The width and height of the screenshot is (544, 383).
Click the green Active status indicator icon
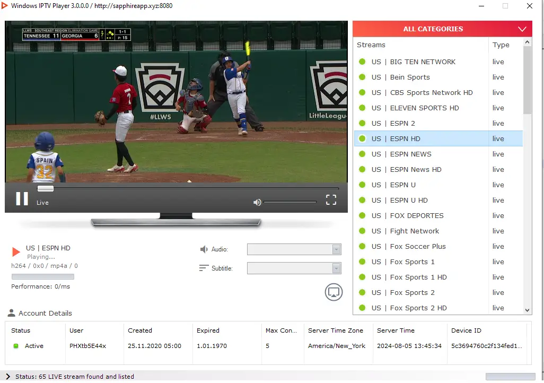15,346
